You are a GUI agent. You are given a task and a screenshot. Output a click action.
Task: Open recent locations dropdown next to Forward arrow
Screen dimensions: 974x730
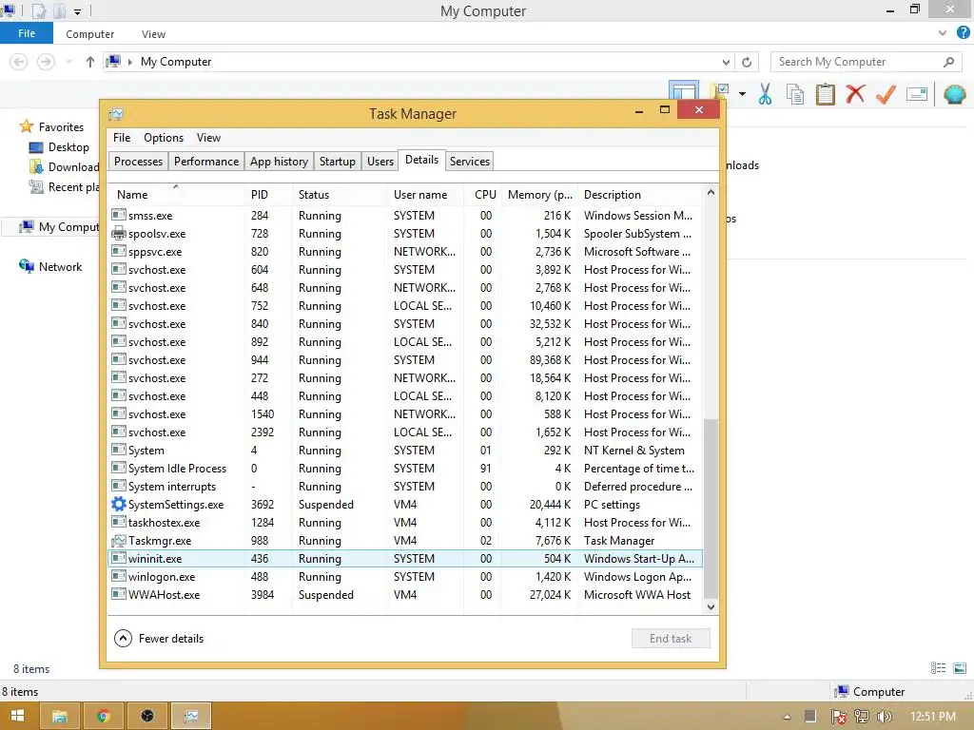68,62
